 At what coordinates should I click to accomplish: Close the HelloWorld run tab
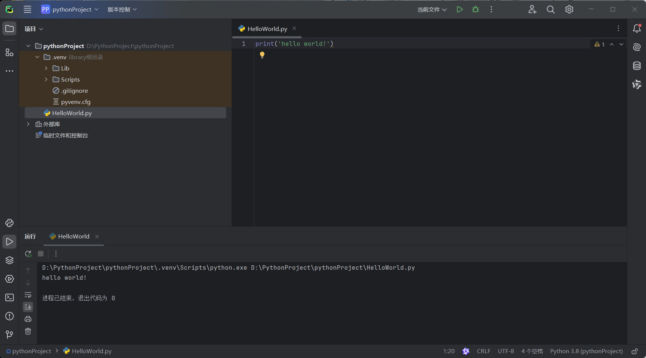[x=97, y=236]
